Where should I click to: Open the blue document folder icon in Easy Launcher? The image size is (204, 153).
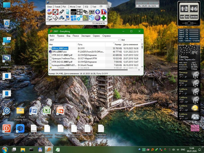click(67, 12)
